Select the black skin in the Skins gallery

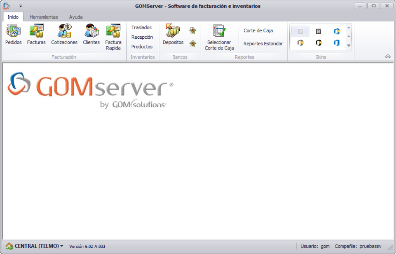click(x=318, y=44)
